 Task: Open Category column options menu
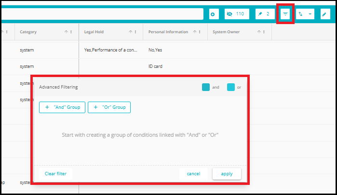[71, 32]
